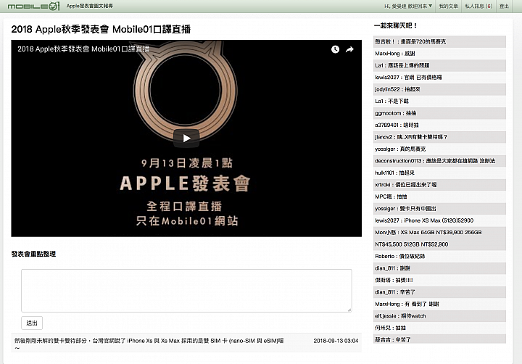Click the text area resize handle
Viewport: 522px width, 364px height.
click(x=349, y=310)
